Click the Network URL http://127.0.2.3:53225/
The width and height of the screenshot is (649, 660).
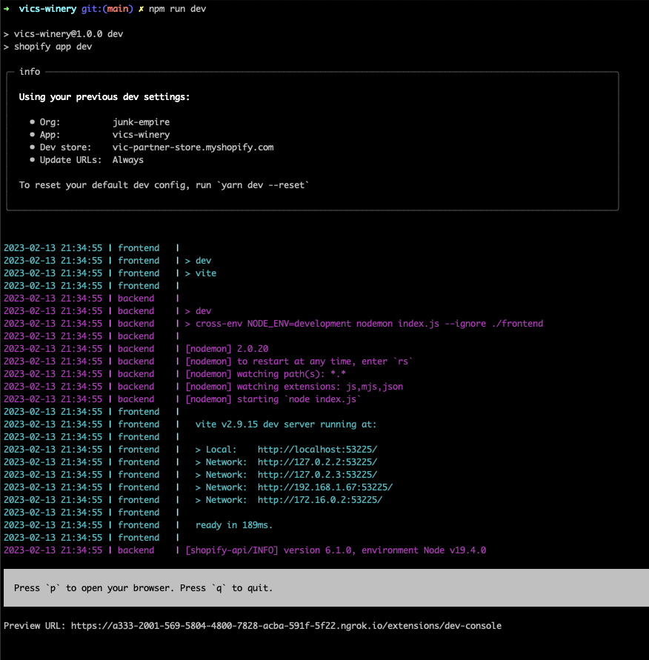point(317,475)
